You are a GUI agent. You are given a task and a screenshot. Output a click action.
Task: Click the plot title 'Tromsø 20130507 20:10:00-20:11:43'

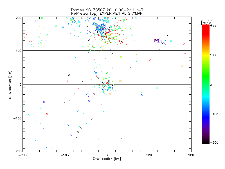tap(107, 10)
